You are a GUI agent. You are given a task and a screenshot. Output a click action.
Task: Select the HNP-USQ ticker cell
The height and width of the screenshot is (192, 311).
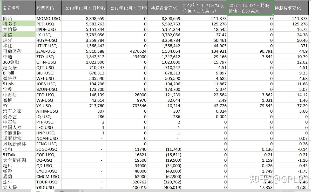tap(48, 133)
